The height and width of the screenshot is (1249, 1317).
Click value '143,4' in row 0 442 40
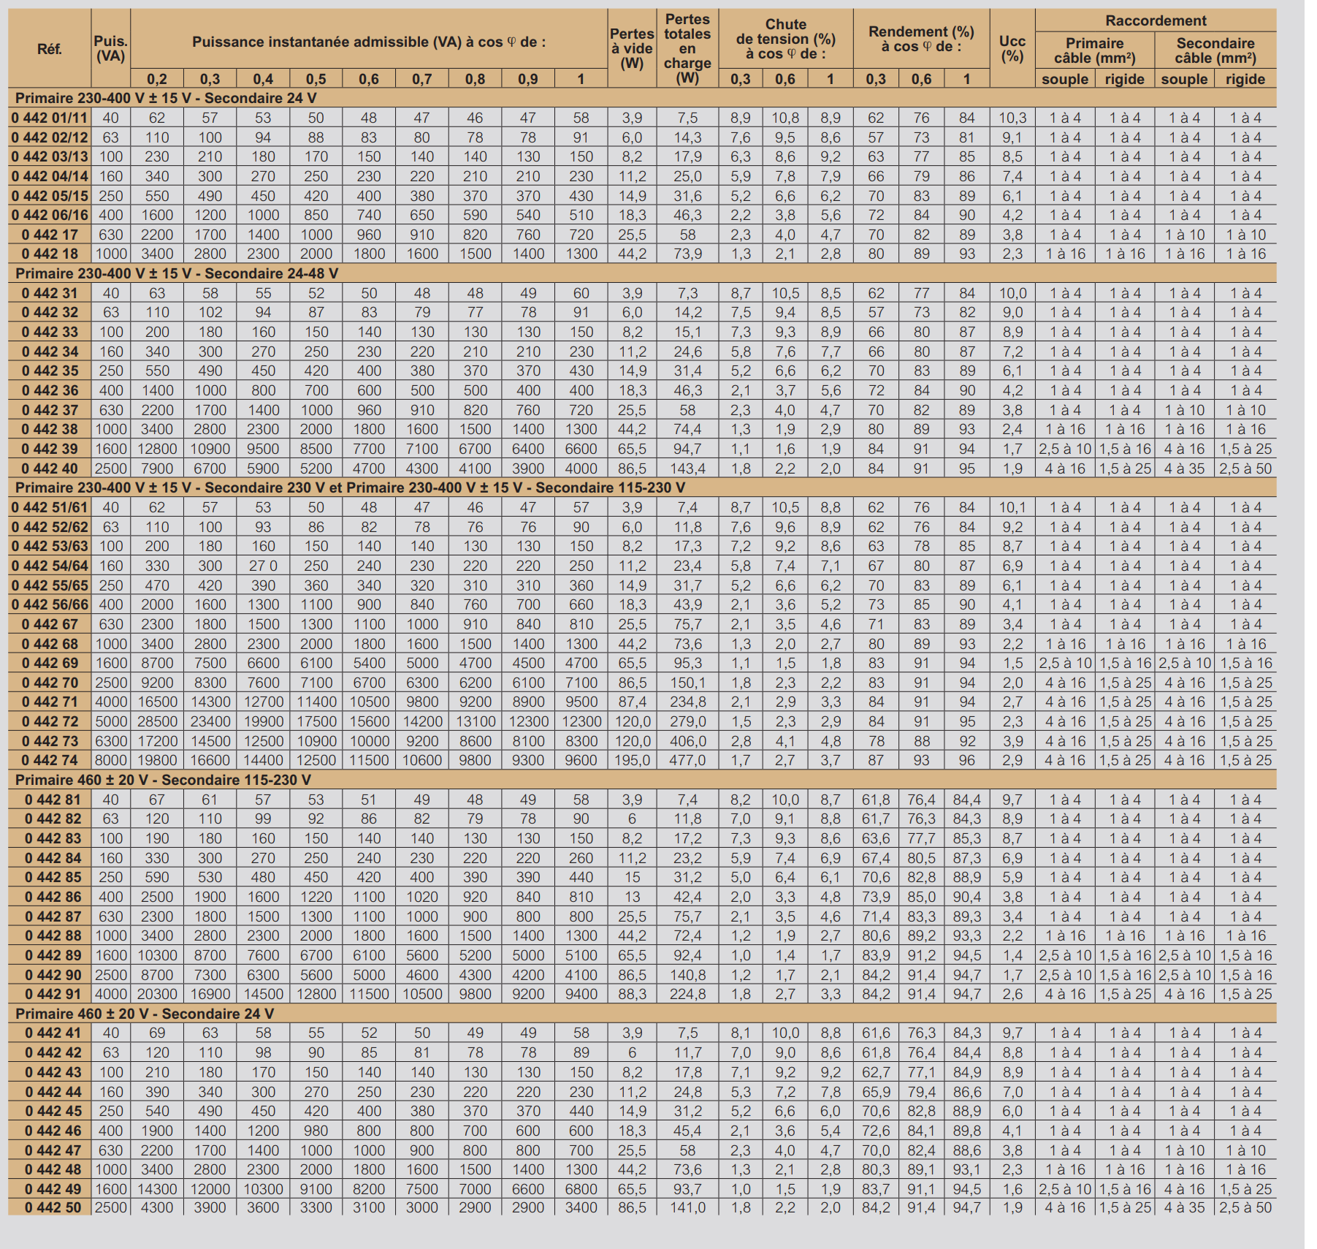point(687,468)
